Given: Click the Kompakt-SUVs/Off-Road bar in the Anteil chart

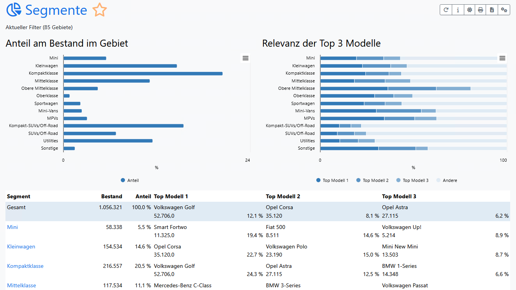Looking at the screenshot, I should pos(123,126).
